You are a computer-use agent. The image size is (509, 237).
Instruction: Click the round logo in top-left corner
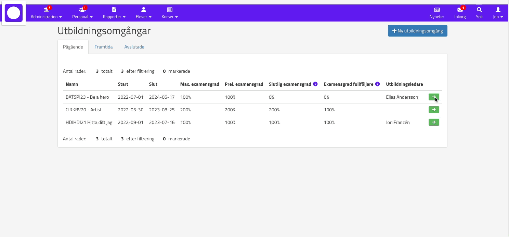[14, 13]
